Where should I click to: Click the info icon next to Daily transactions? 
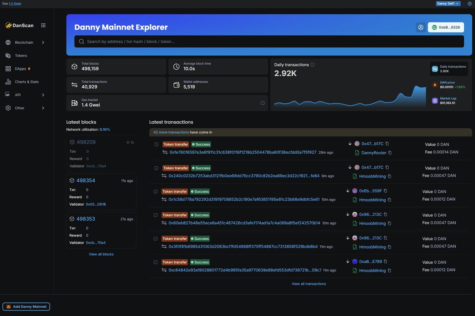[x=313, y=65]
